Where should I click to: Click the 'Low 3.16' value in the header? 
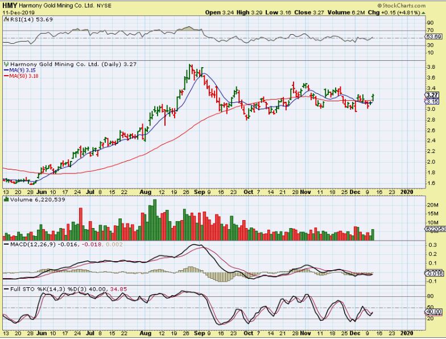(278, 13)
